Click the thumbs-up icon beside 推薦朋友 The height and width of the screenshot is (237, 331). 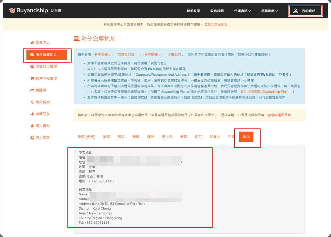click(x=32, y=114)
